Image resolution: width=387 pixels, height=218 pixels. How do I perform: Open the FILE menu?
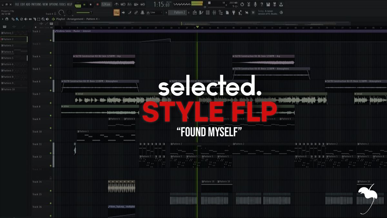click(17, 5)
